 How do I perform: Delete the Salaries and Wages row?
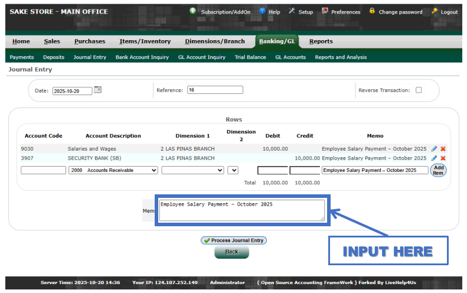point(443,149)
